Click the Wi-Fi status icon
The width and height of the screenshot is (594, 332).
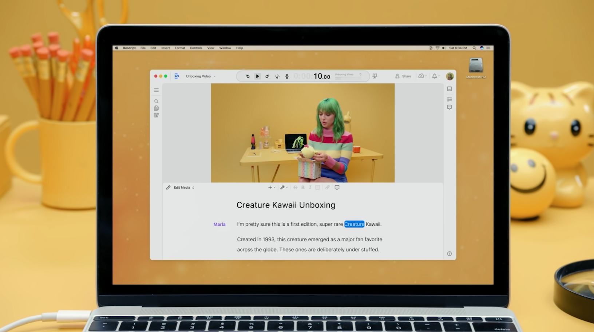(437, 48)
